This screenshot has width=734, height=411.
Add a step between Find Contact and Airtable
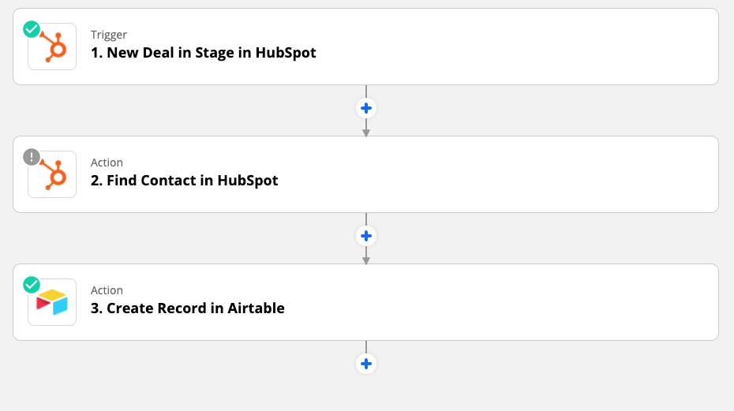(366, 236)
